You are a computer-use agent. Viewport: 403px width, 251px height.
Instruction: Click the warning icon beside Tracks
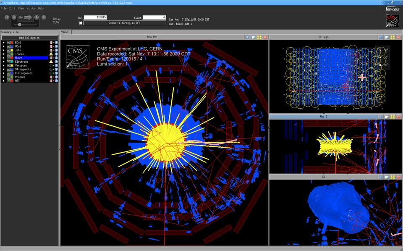[51, 54]
